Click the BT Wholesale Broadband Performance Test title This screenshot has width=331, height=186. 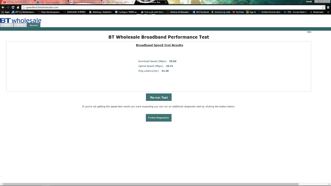(158, 37)
